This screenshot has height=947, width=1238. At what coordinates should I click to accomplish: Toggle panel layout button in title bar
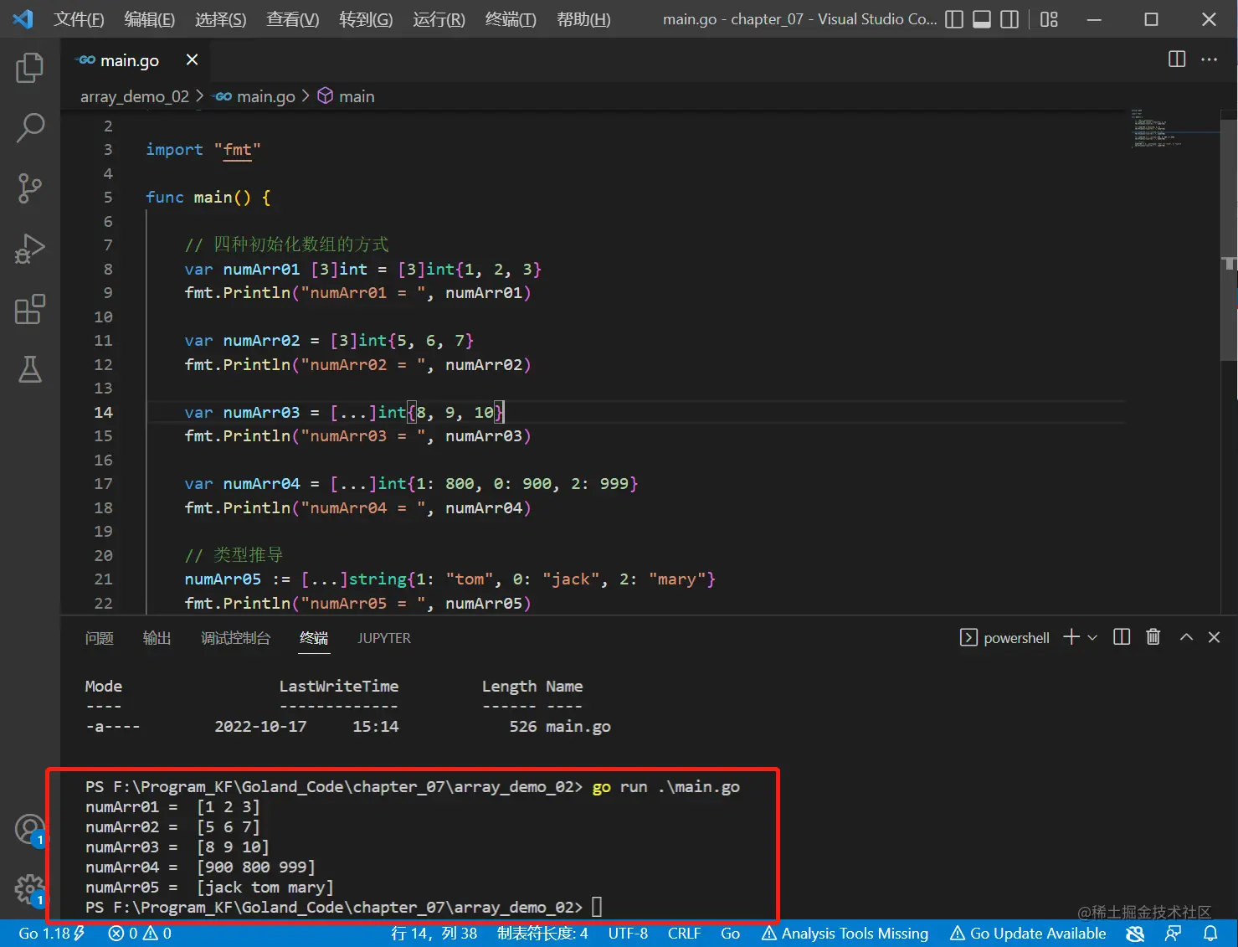[x=982, y=19]
